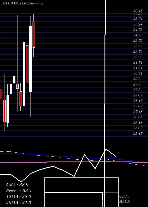The image size is (148, 207).
Task: Click the 30.71 price axis label
Action: coord(138,73)
